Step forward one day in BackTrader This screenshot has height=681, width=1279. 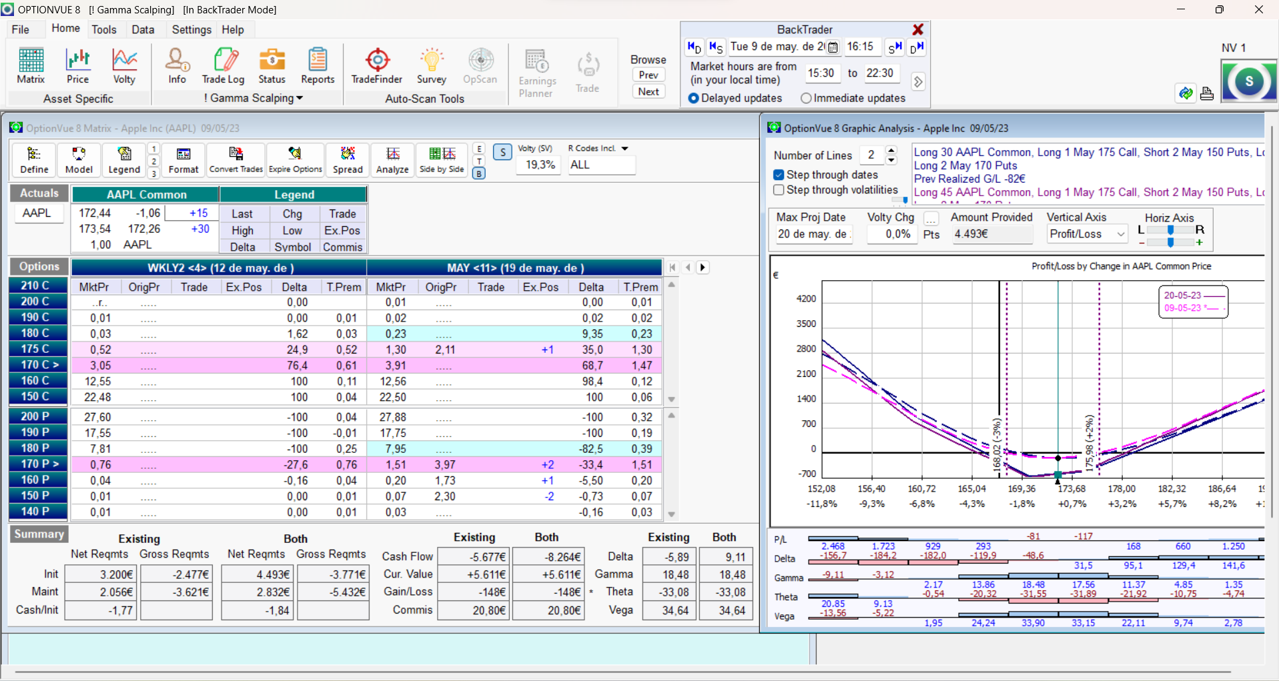917,47
